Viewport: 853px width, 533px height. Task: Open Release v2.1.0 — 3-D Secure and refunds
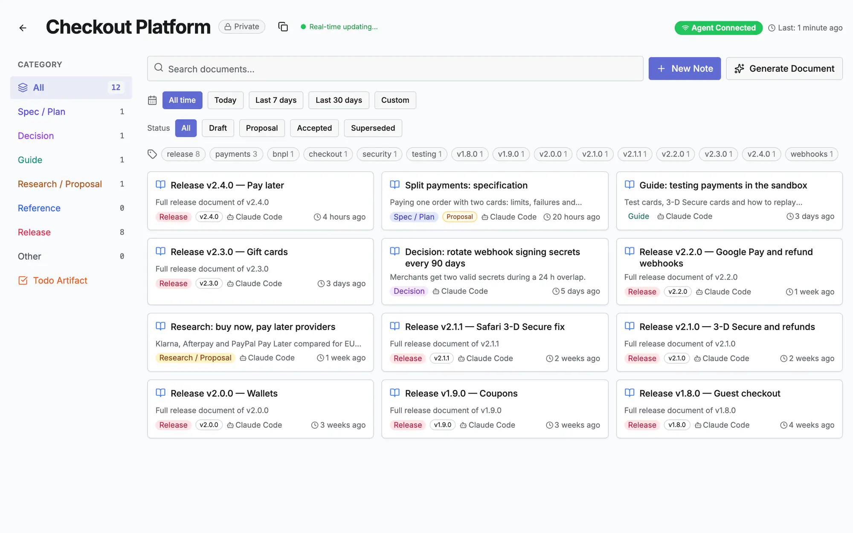click(729, 342)
